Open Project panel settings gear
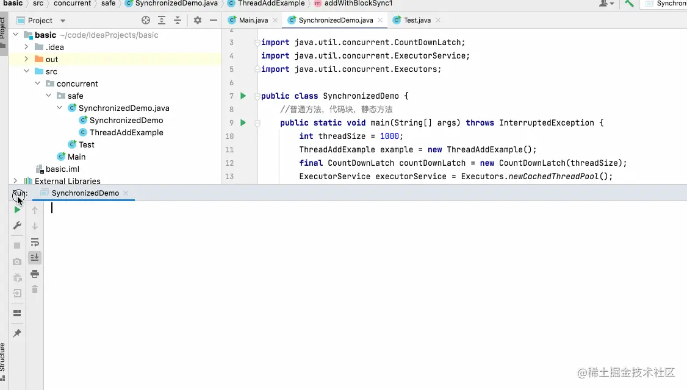Screen dimensions: 687x390 coord(198,20)
